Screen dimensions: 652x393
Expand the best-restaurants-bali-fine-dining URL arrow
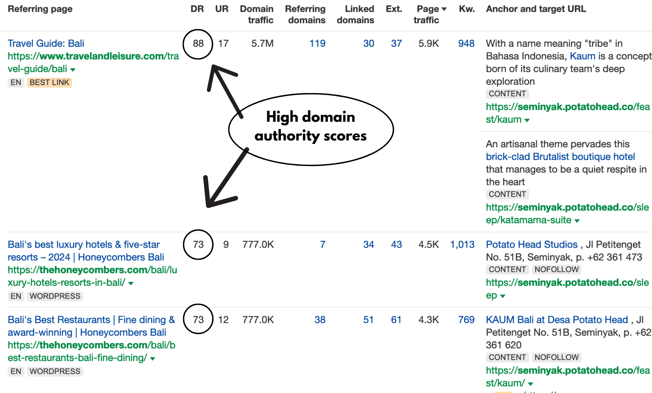coord(152,358)
